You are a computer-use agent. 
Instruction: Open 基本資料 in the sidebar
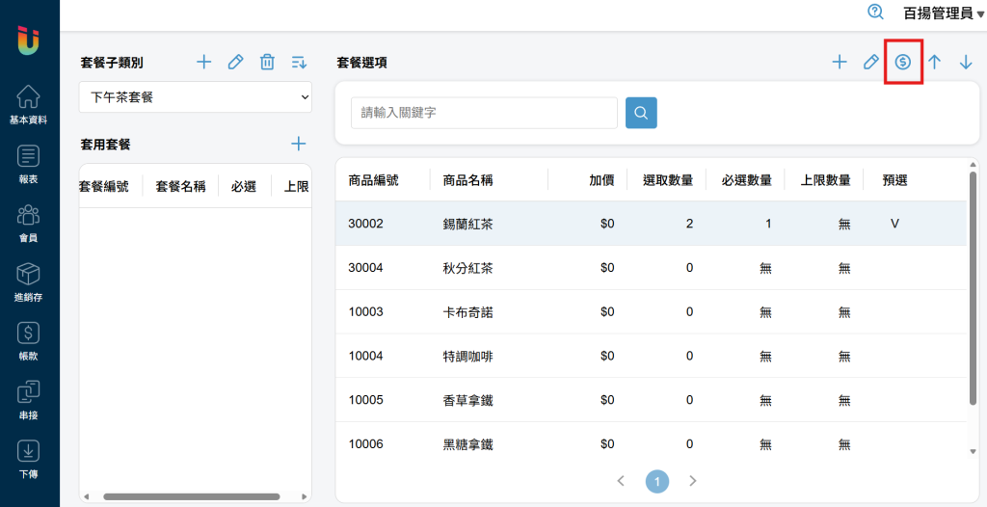pos(28,104)
